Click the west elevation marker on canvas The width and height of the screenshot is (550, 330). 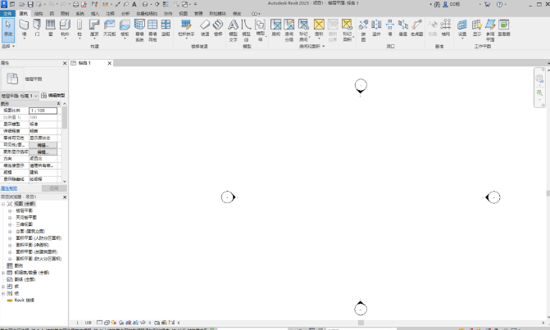(229, 197)
